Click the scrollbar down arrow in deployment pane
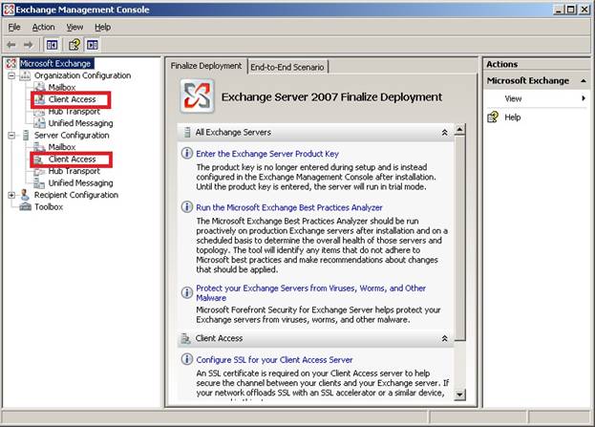Image resolution: width=595 pixels, height=427 pixels. point(459,395)
